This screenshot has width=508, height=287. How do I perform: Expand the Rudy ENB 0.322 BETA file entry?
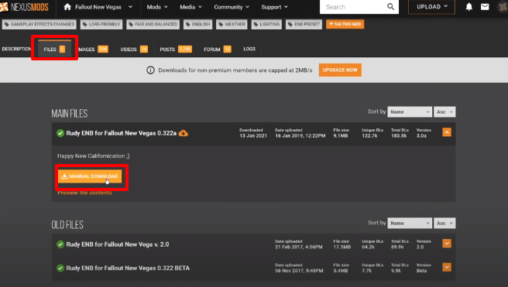(x=447, y=267)
